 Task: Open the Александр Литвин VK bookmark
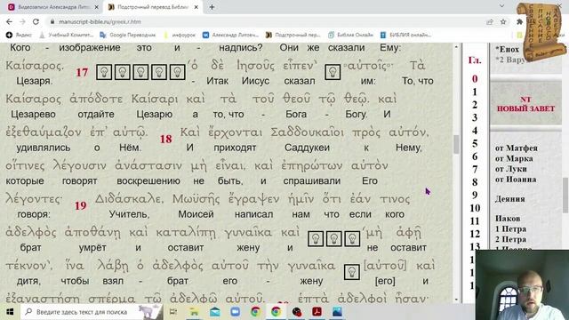231,35
